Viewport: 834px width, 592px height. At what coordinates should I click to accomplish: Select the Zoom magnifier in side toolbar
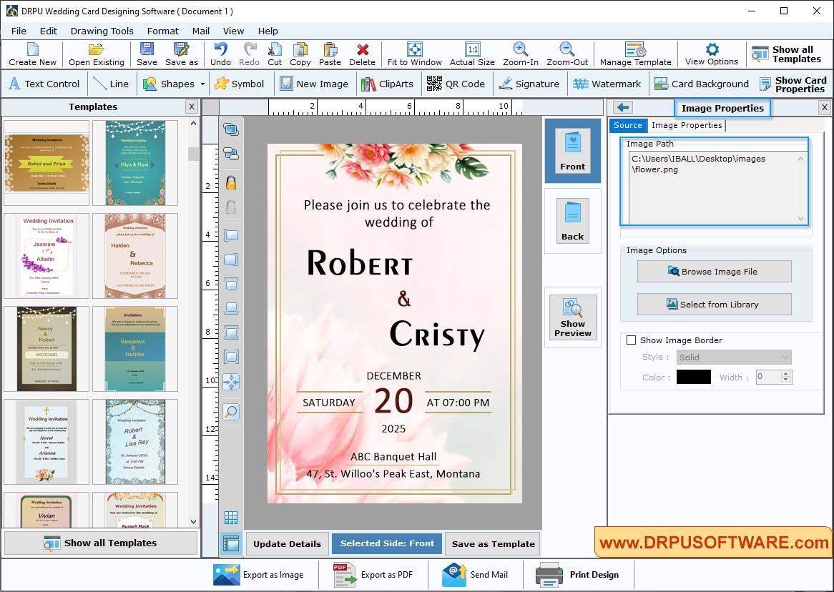(230, 412)
